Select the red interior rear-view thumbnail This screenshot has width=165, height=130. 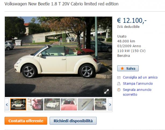[69, 104]
